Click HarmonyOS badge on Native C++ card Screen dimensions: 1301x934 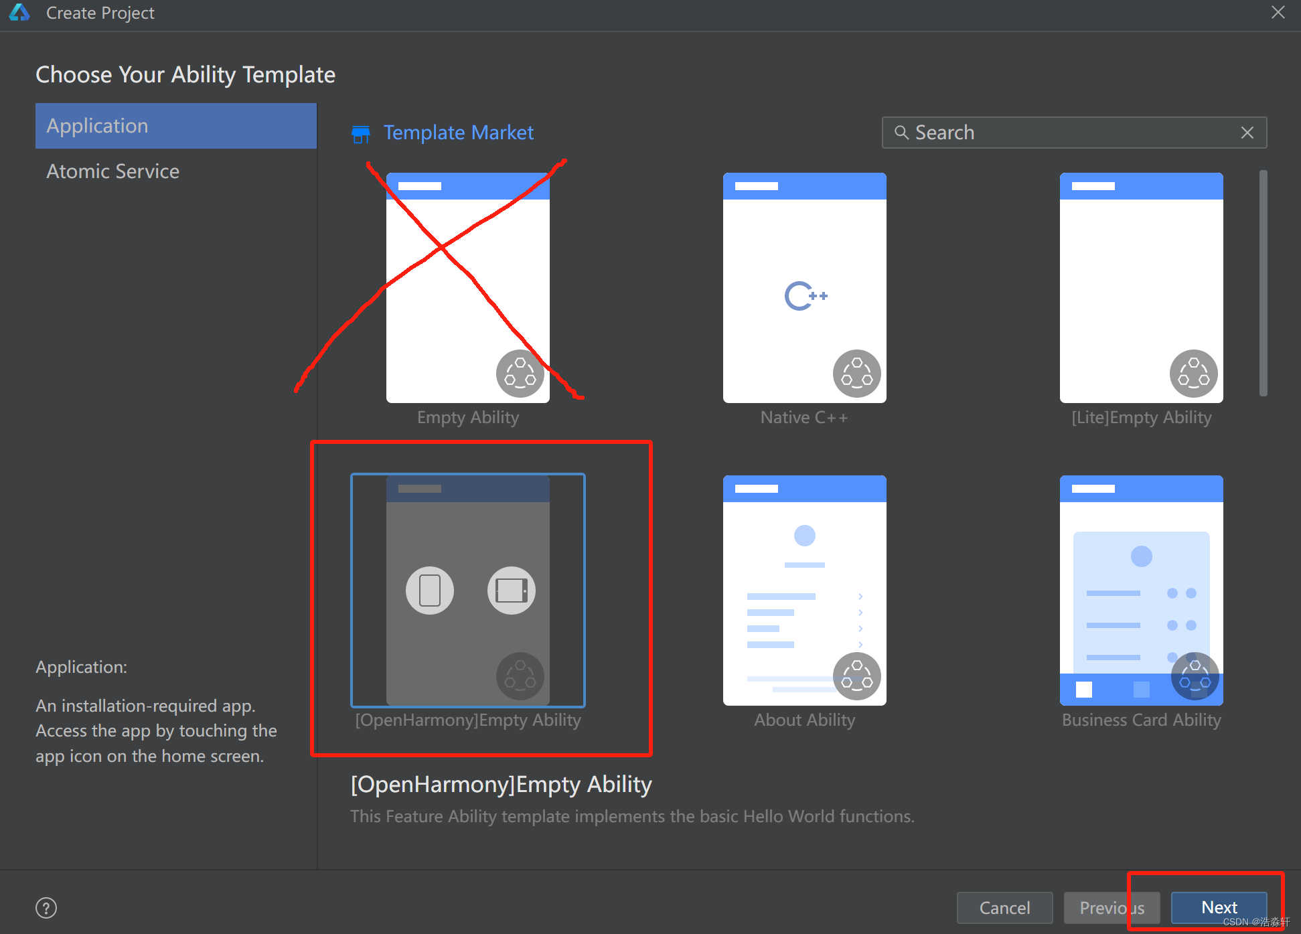coord(857,374)
